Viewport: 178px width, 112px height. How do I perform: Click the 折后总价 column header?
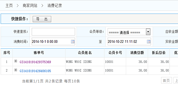pyautogui.click(x=159, y=53)
